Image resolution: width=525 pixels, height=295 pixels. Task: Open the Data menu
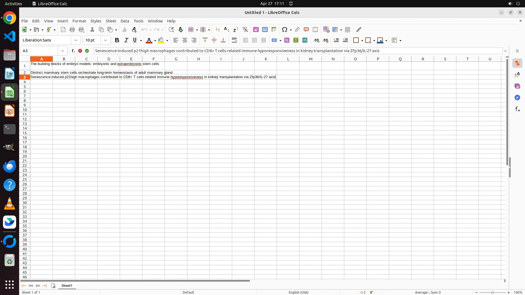[x=125, y=21]
